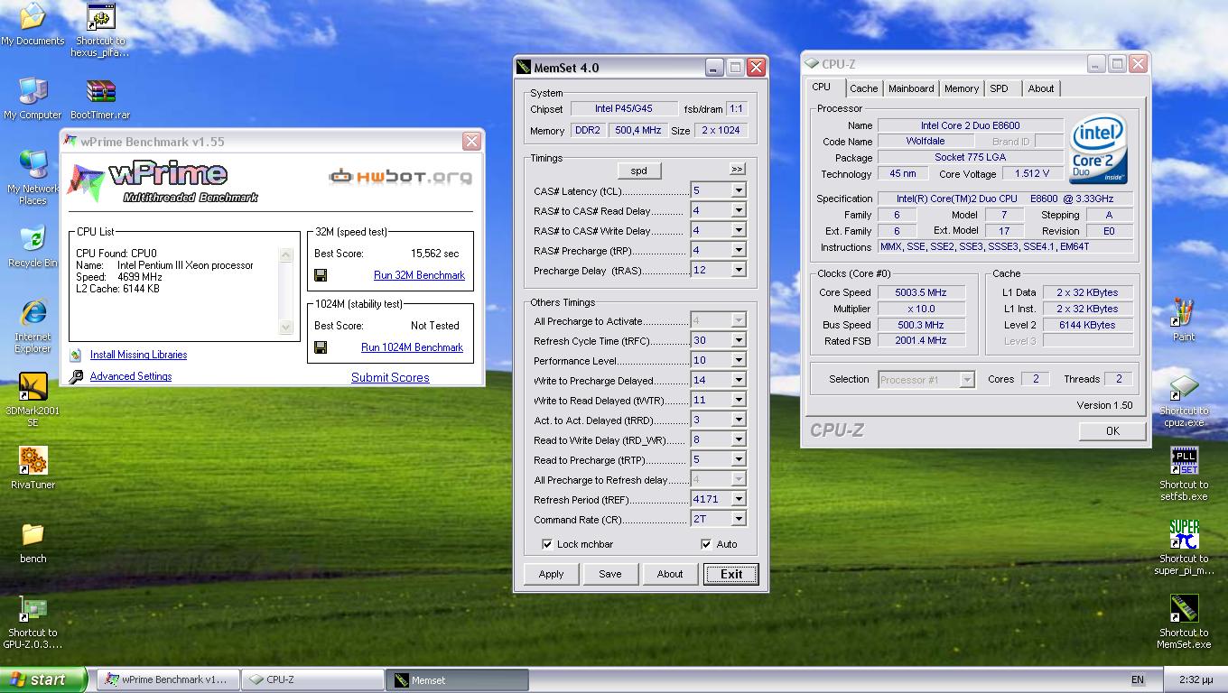Click the 2:32 clock in system tray
The width and height of the screenshot is (1228, 693).
click(1196, 679)
